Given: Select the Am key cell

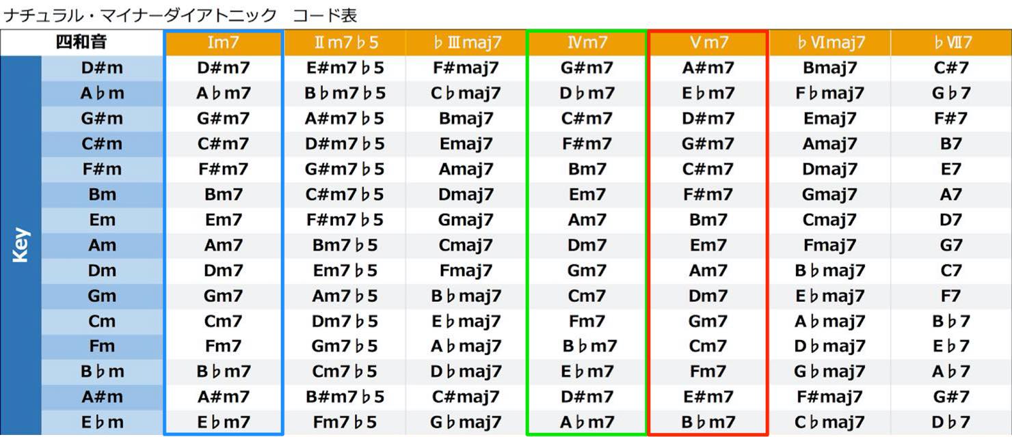Looking at the screenshot, I should click(x=102, y=245).
